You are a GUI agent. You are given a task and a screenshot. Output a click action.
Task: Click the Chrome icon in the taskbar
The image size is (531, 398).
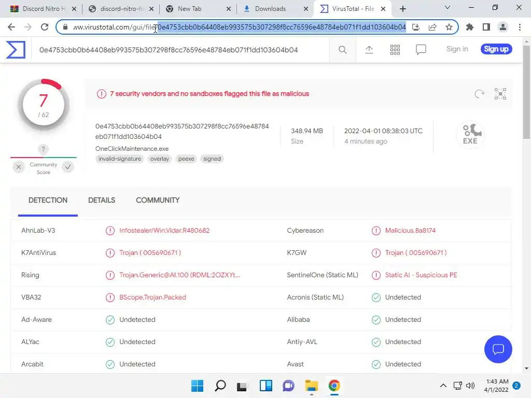tap(334, 386)
